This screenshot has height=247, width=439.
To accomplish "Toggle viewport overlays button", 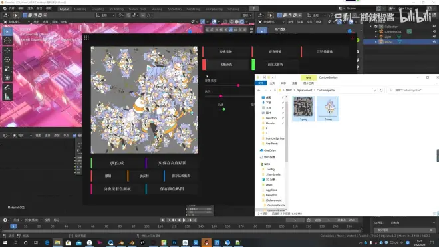I will click(214, 21).
